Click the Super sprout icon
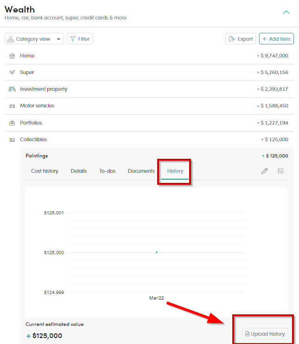This screenshot has width=299, height=344. (13, 72)
